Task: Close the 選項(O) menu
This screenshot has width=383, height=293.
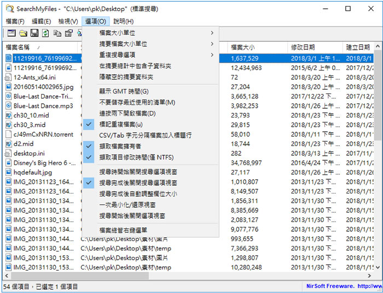Action: (96, 21)
